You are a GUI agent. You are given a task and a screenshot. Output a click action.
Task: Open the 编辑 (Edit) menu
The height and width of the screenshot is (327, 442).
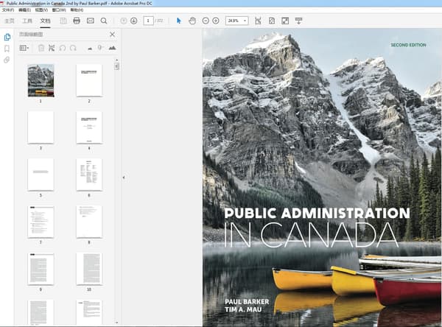24,10
